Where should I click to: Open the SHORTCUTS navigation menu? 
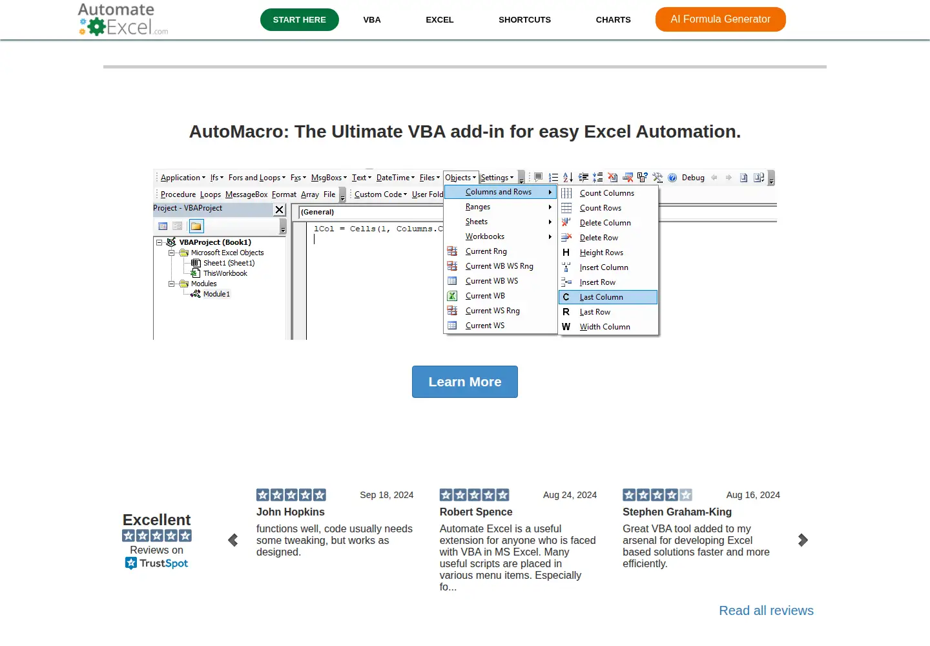524,20
